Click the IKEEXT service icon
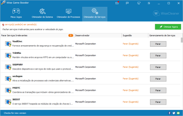 point(8,102)
